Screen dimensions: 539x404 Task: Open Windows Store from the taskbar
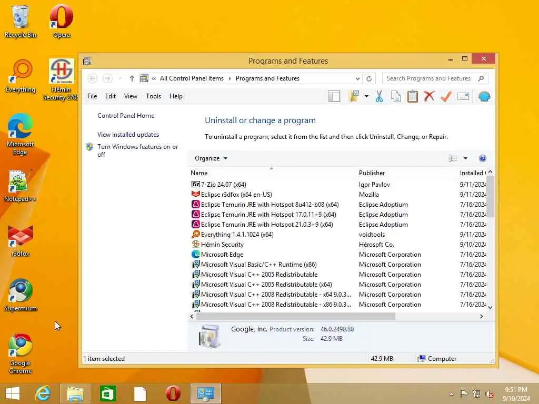[x=107, y=393]
